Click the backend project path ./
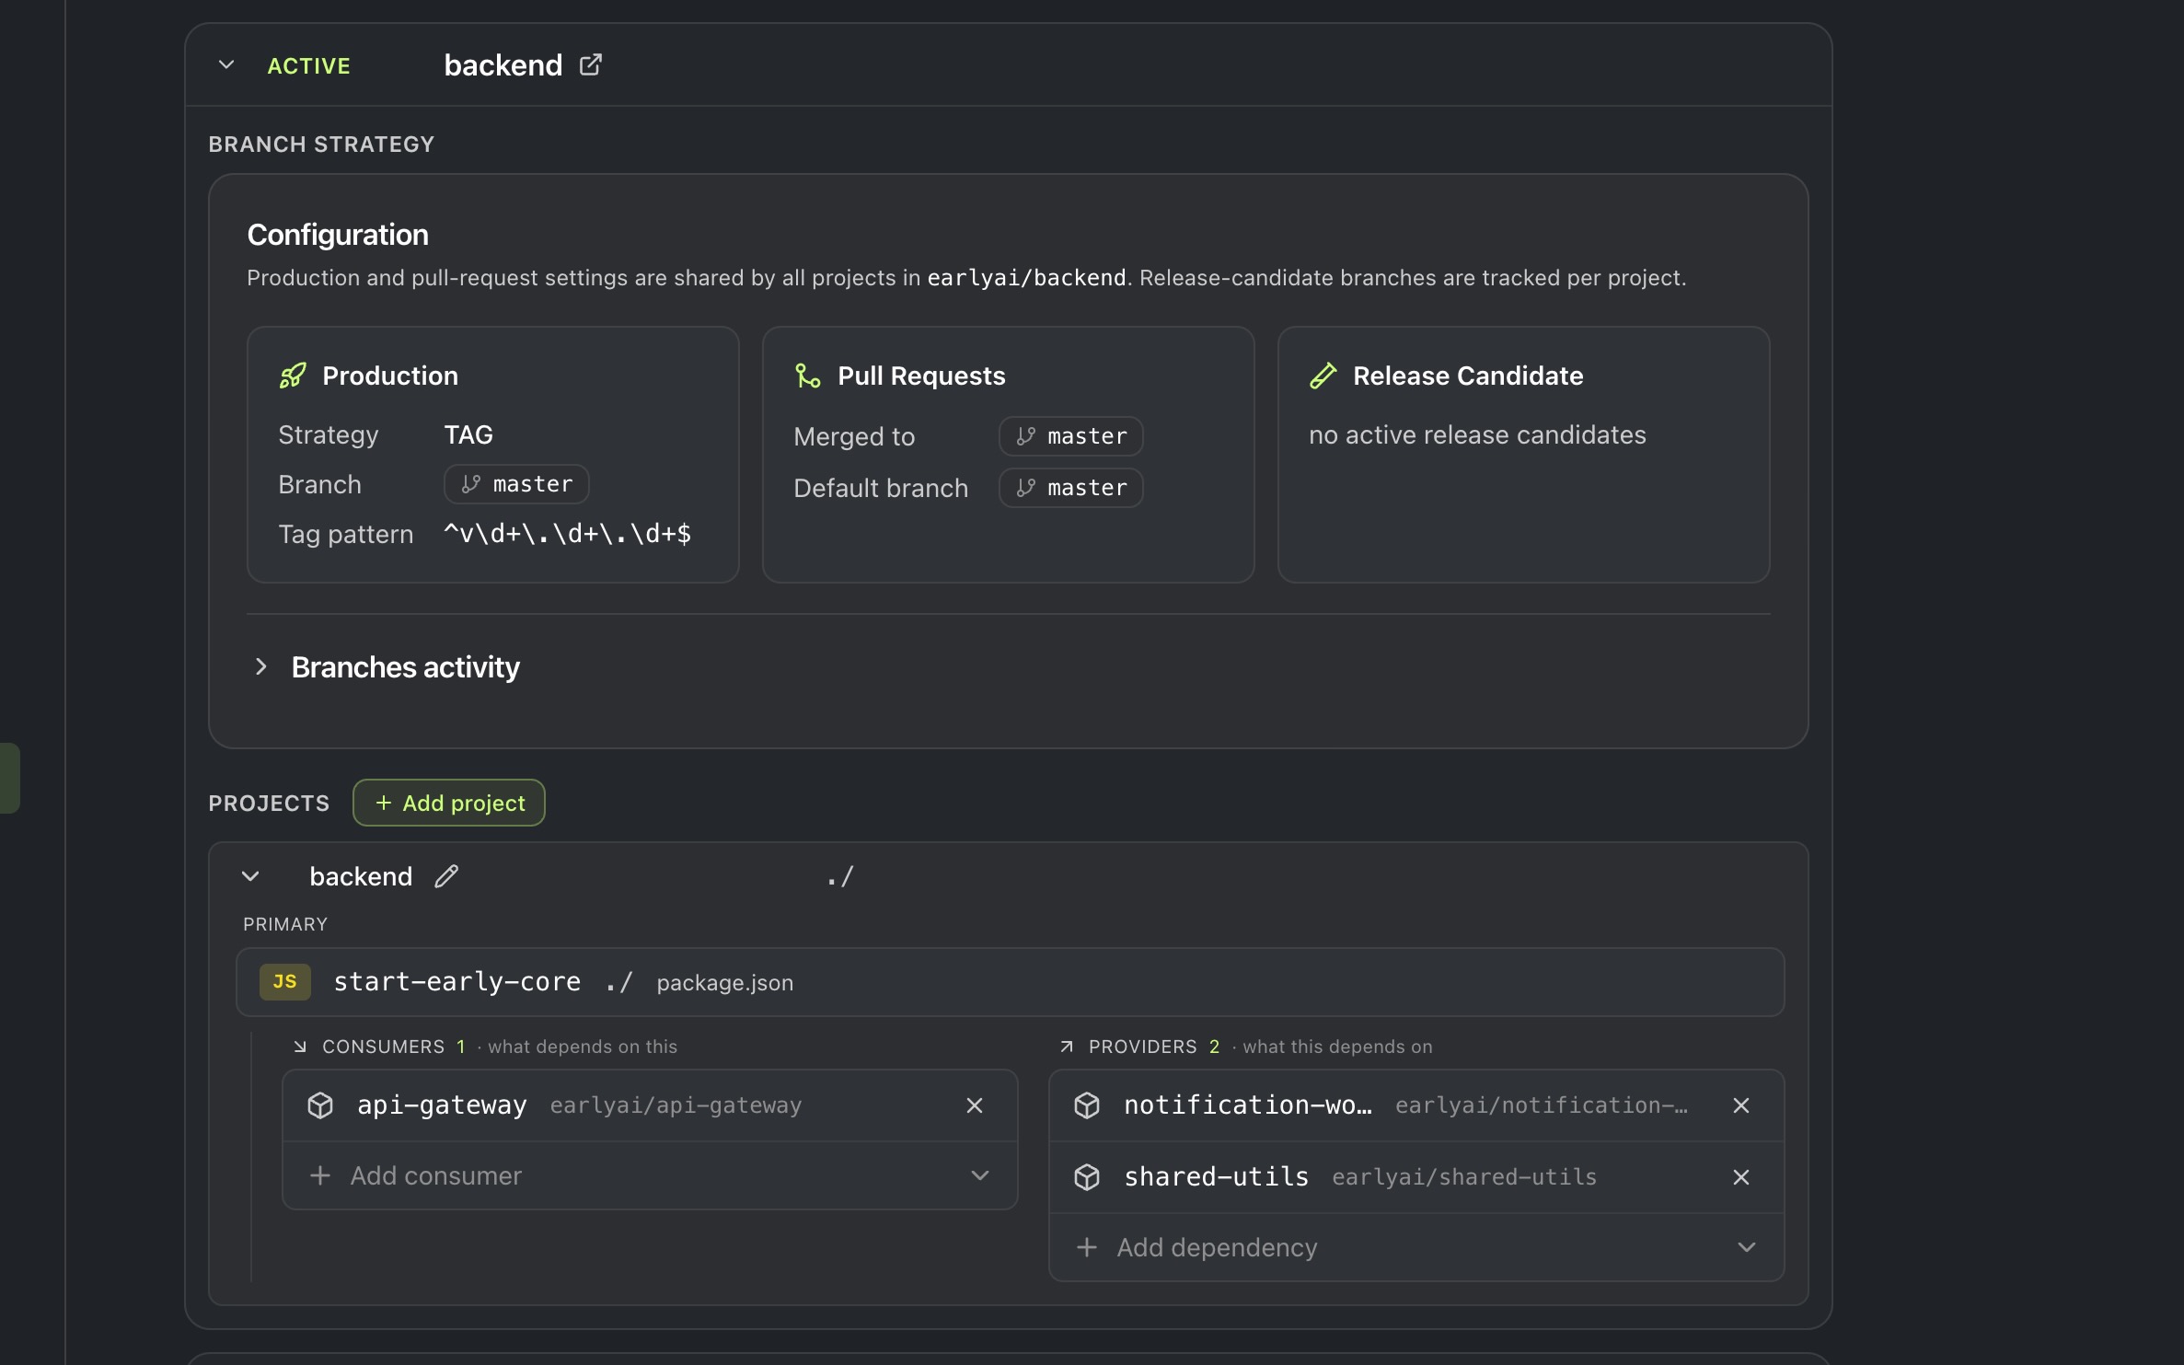Viewport: 2184px width, 1365px height. pyautogui.click(x=840, y=877)
